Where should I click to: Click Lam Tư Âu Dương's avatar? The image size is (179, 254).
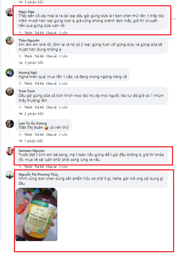(10, 124)
